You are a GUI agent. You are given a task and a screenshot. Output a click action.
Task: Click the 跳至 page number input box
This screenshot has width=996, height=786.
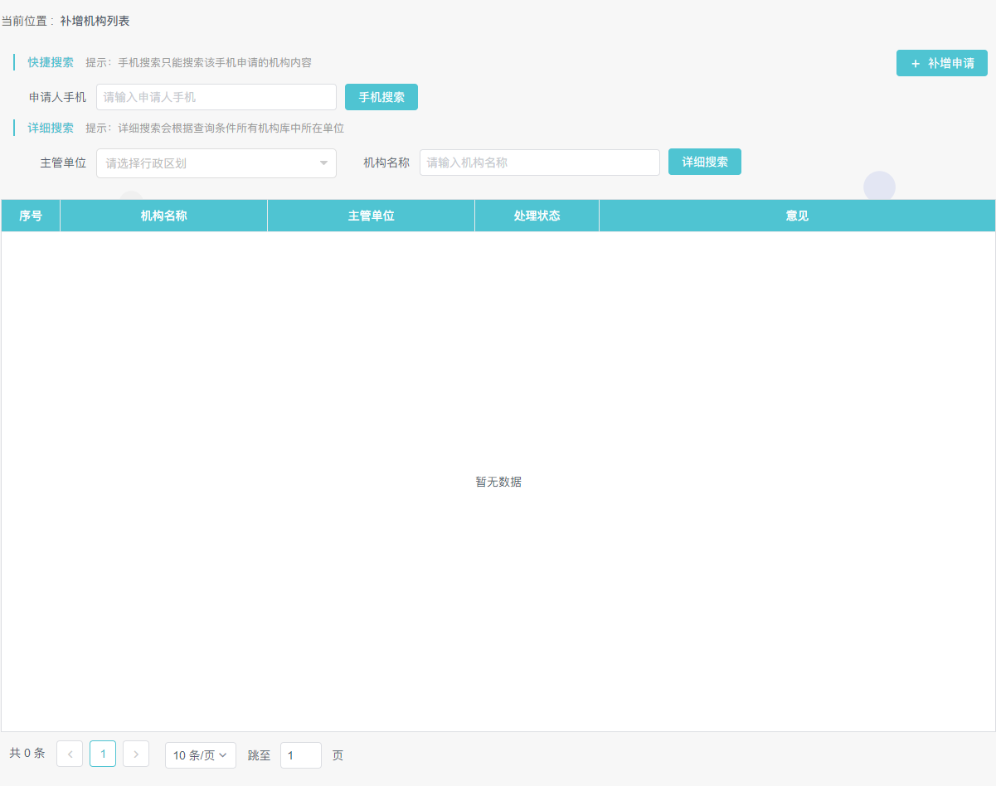click(300, 755)
